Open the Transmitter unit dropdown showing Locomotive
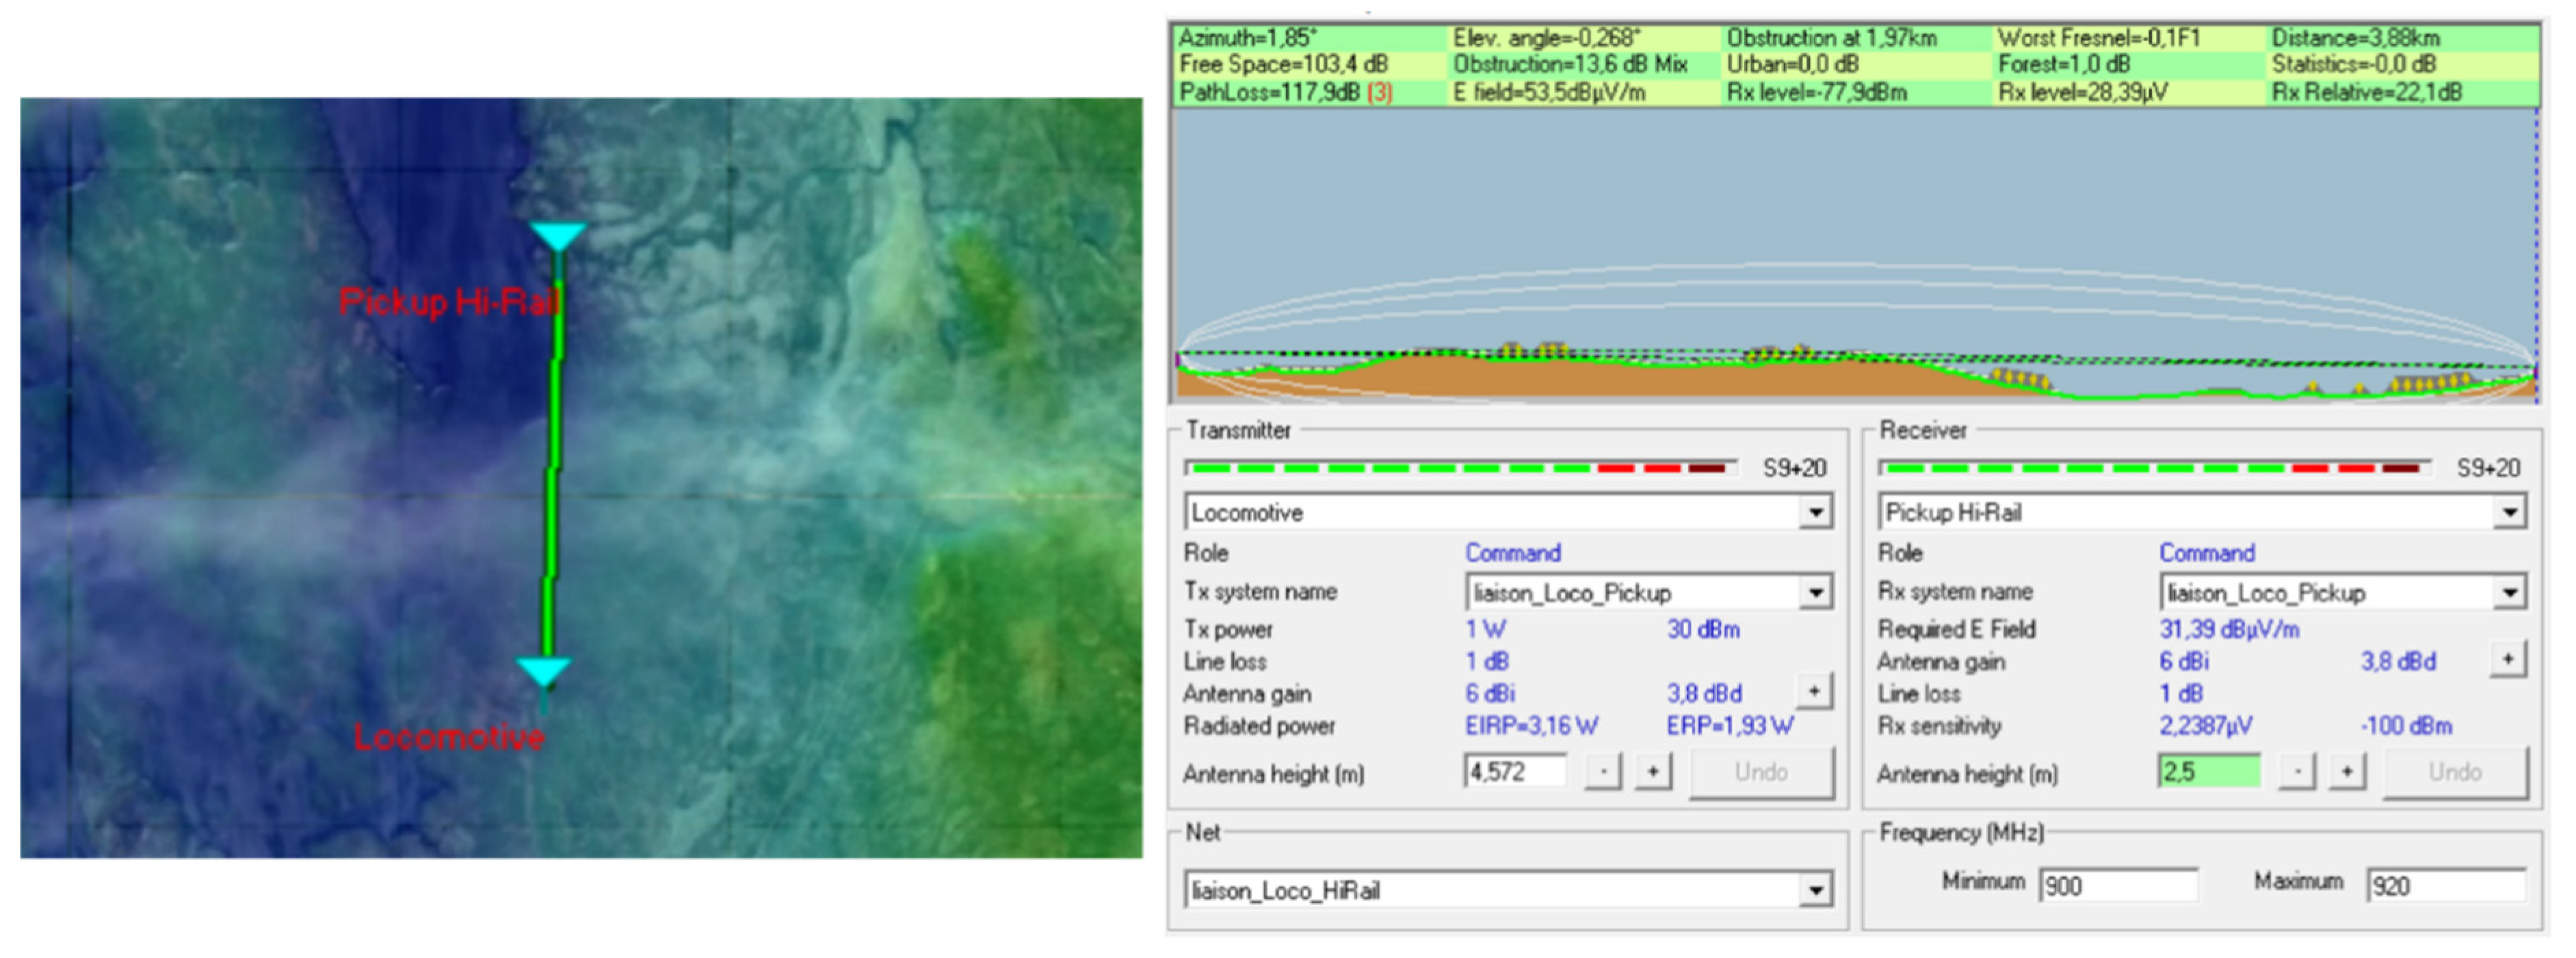 click(1814, 513)
